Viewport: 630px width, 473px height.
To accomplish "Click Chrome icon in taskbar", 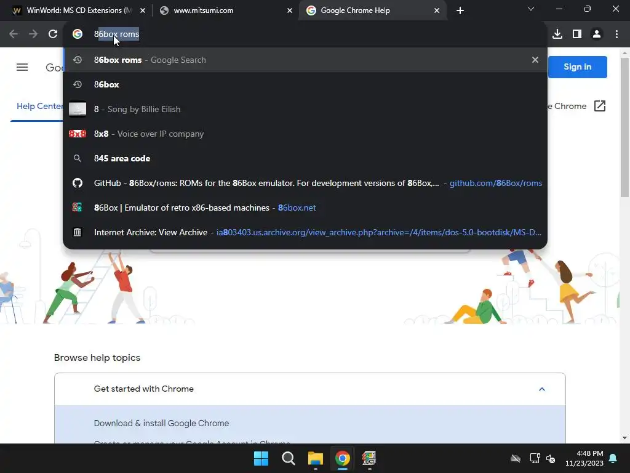I will point(343,458).
